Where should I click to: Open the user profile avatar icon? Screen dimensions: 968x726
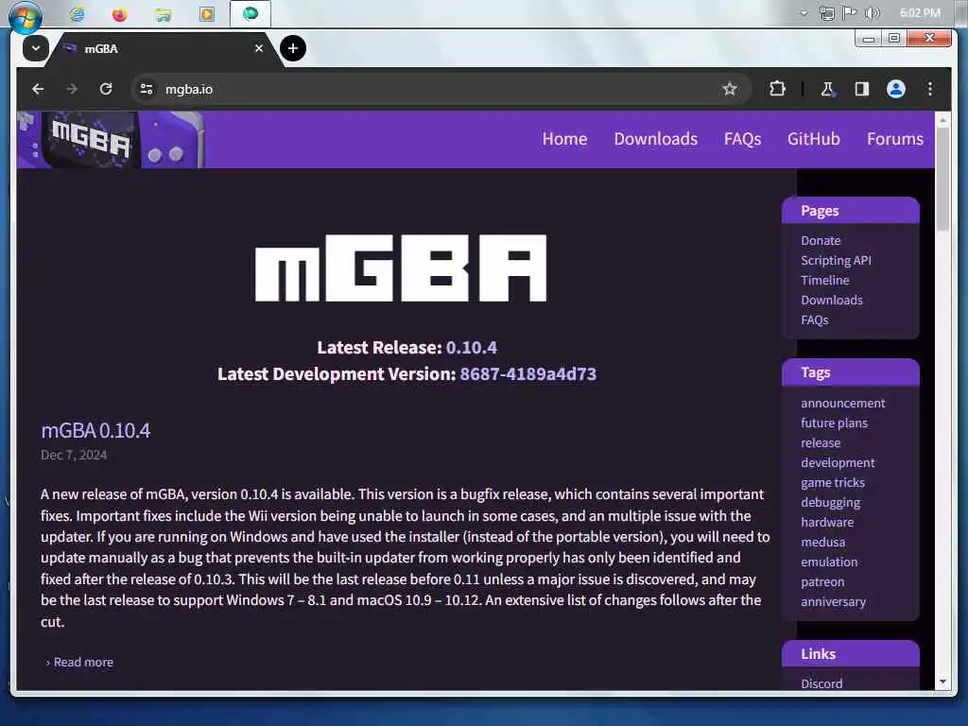[896, 89]
